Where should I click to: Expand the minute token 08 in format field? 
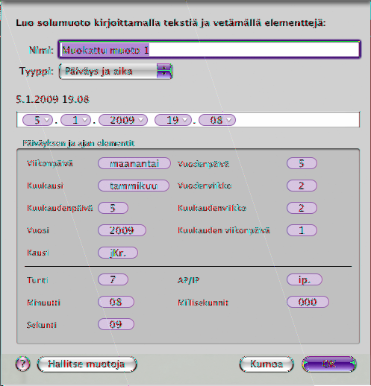[228, 120]
